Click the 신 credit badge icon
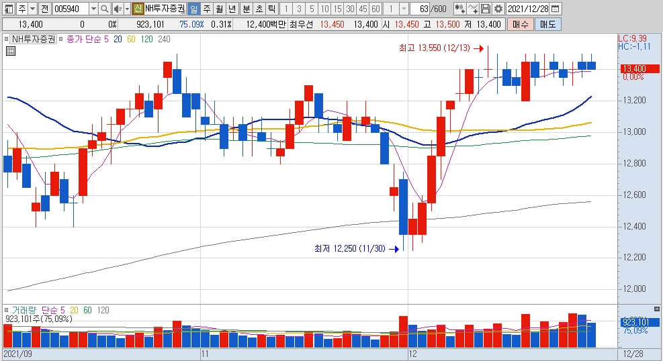The image size is (663, 361). (138, 9)
